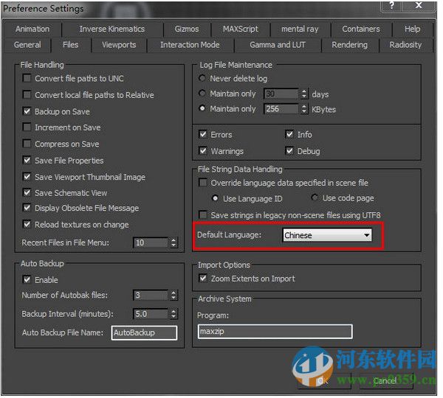Screen dimensions: 443x398
Task: Open the Inverse Kinematics tab
Action: tap(112, 29)
